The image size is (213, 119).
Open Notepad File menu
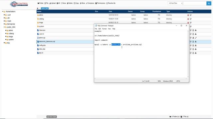point(96,29)
